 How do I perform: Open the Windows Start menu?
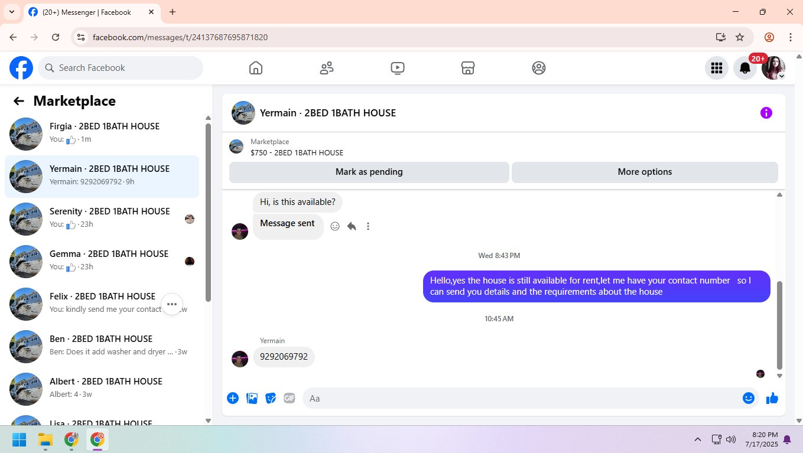tap(19, 439)
